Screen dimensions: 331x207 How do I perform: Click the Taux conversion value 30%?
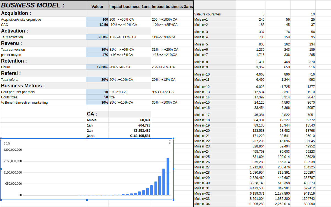97,50
